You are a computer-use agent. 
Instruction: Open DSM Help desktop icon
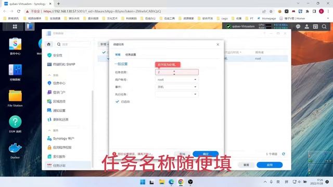15,124
